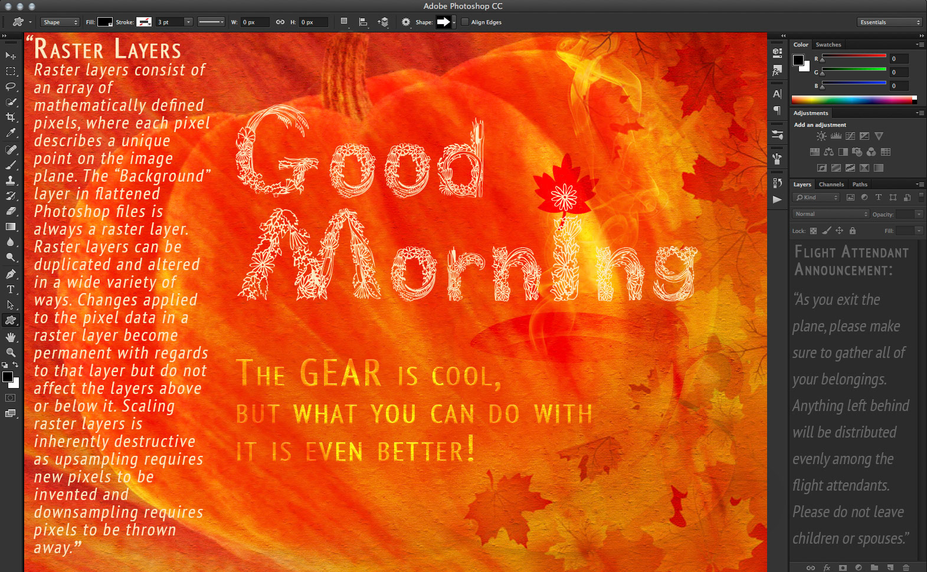Click the link layers icon

[811, 567]
